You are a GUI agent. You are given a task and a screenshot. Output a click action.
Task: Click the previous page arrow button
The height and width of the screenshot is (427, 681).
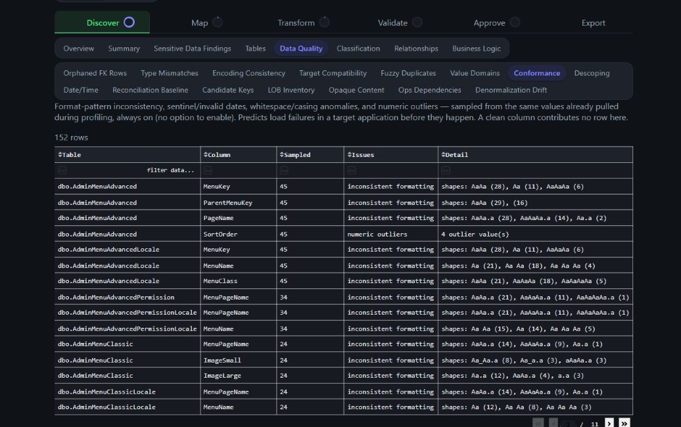point(553,423)
